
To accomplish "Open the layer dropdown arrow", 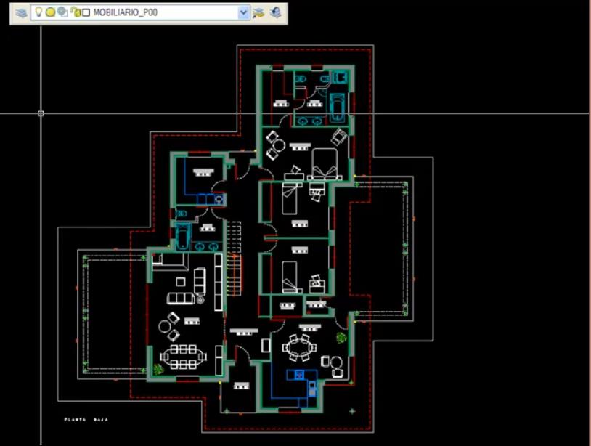I will (x=243, y=12).
